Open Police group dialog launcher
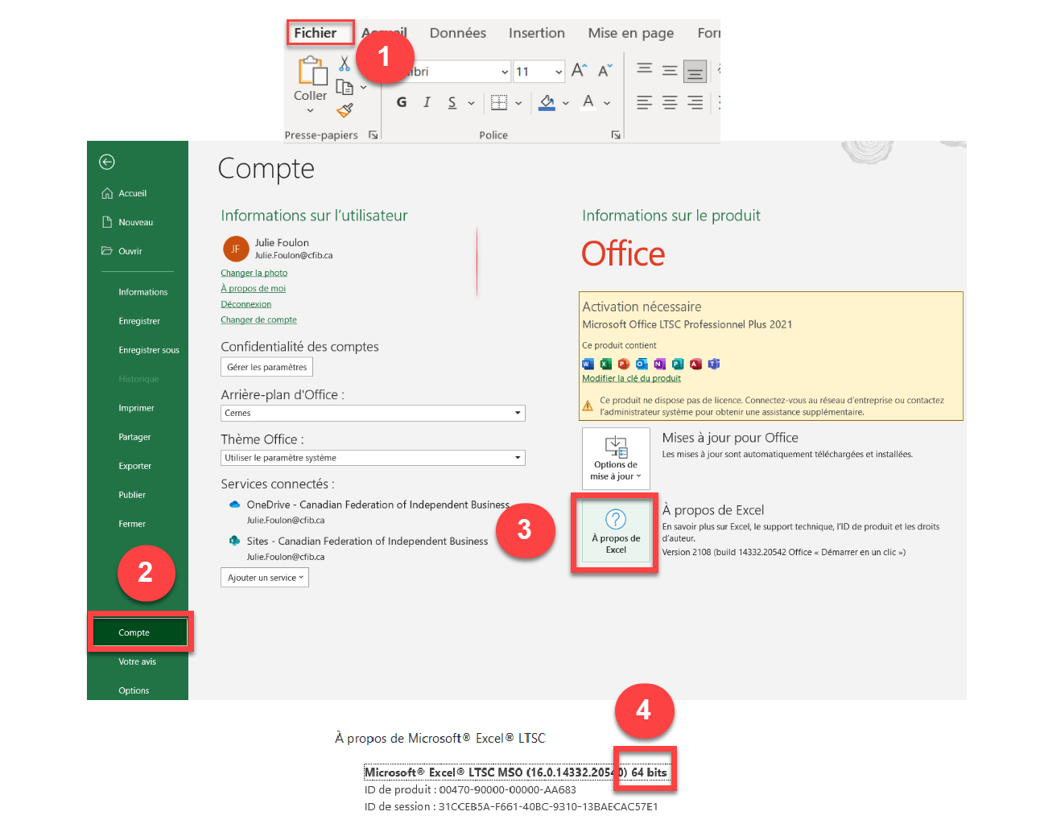The image size is (1040, 828). (616, 135)
